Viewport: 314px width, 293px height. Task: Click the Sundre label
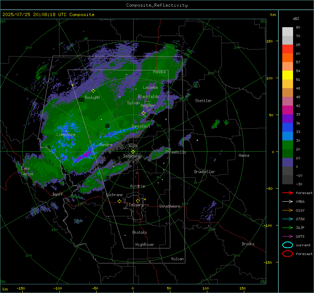(106, 145)
